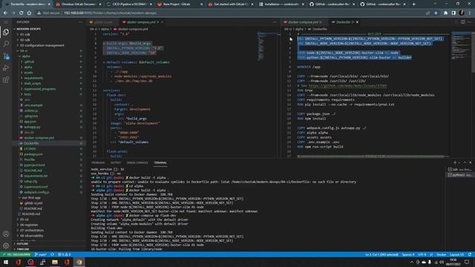475x267 pixels.
Task: Close the Dockerfile tab in right editor
Action: tap(357, 22)
